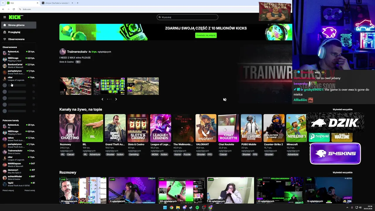Open the League of Legends category card

(x=161, y=128)
